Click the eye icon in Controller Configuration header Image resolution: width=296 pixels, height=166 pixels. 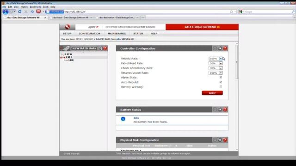(220, 48)
